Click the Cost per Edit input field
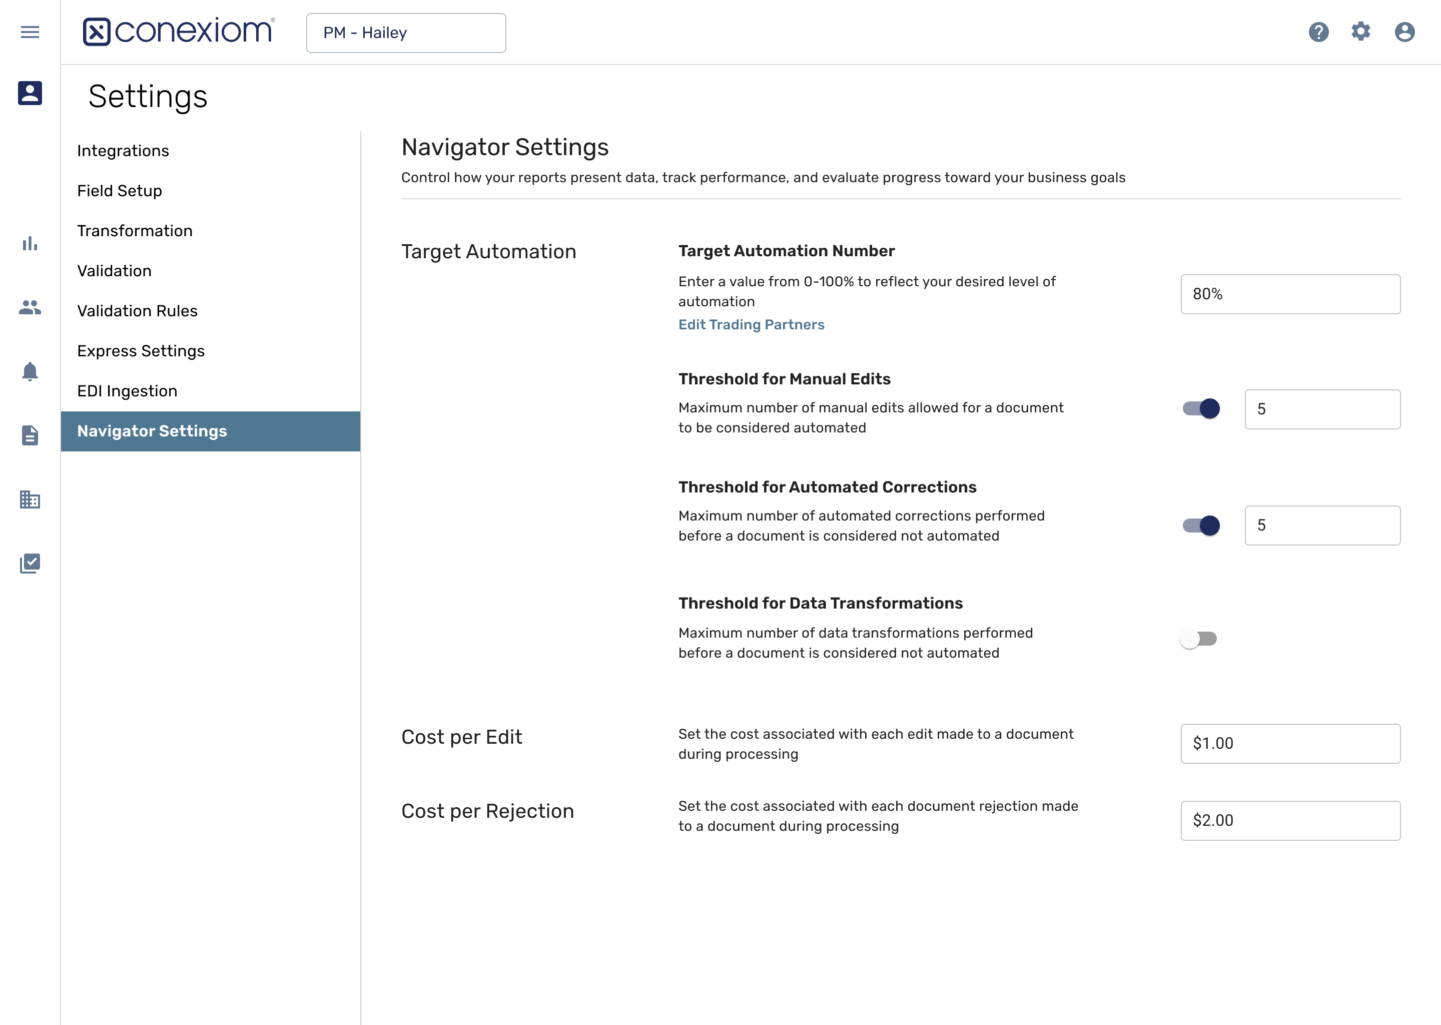 (1289, 744)
